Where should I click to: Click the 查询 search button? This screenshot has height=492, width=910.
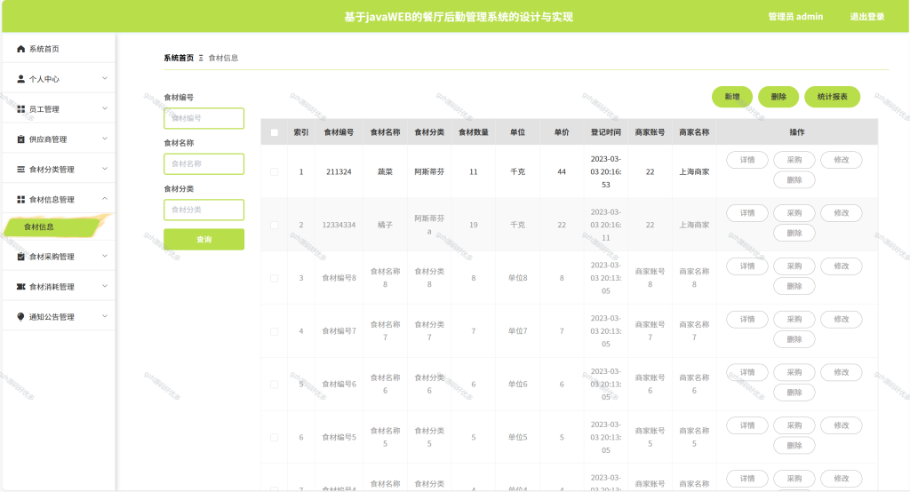tap(204, 239)
